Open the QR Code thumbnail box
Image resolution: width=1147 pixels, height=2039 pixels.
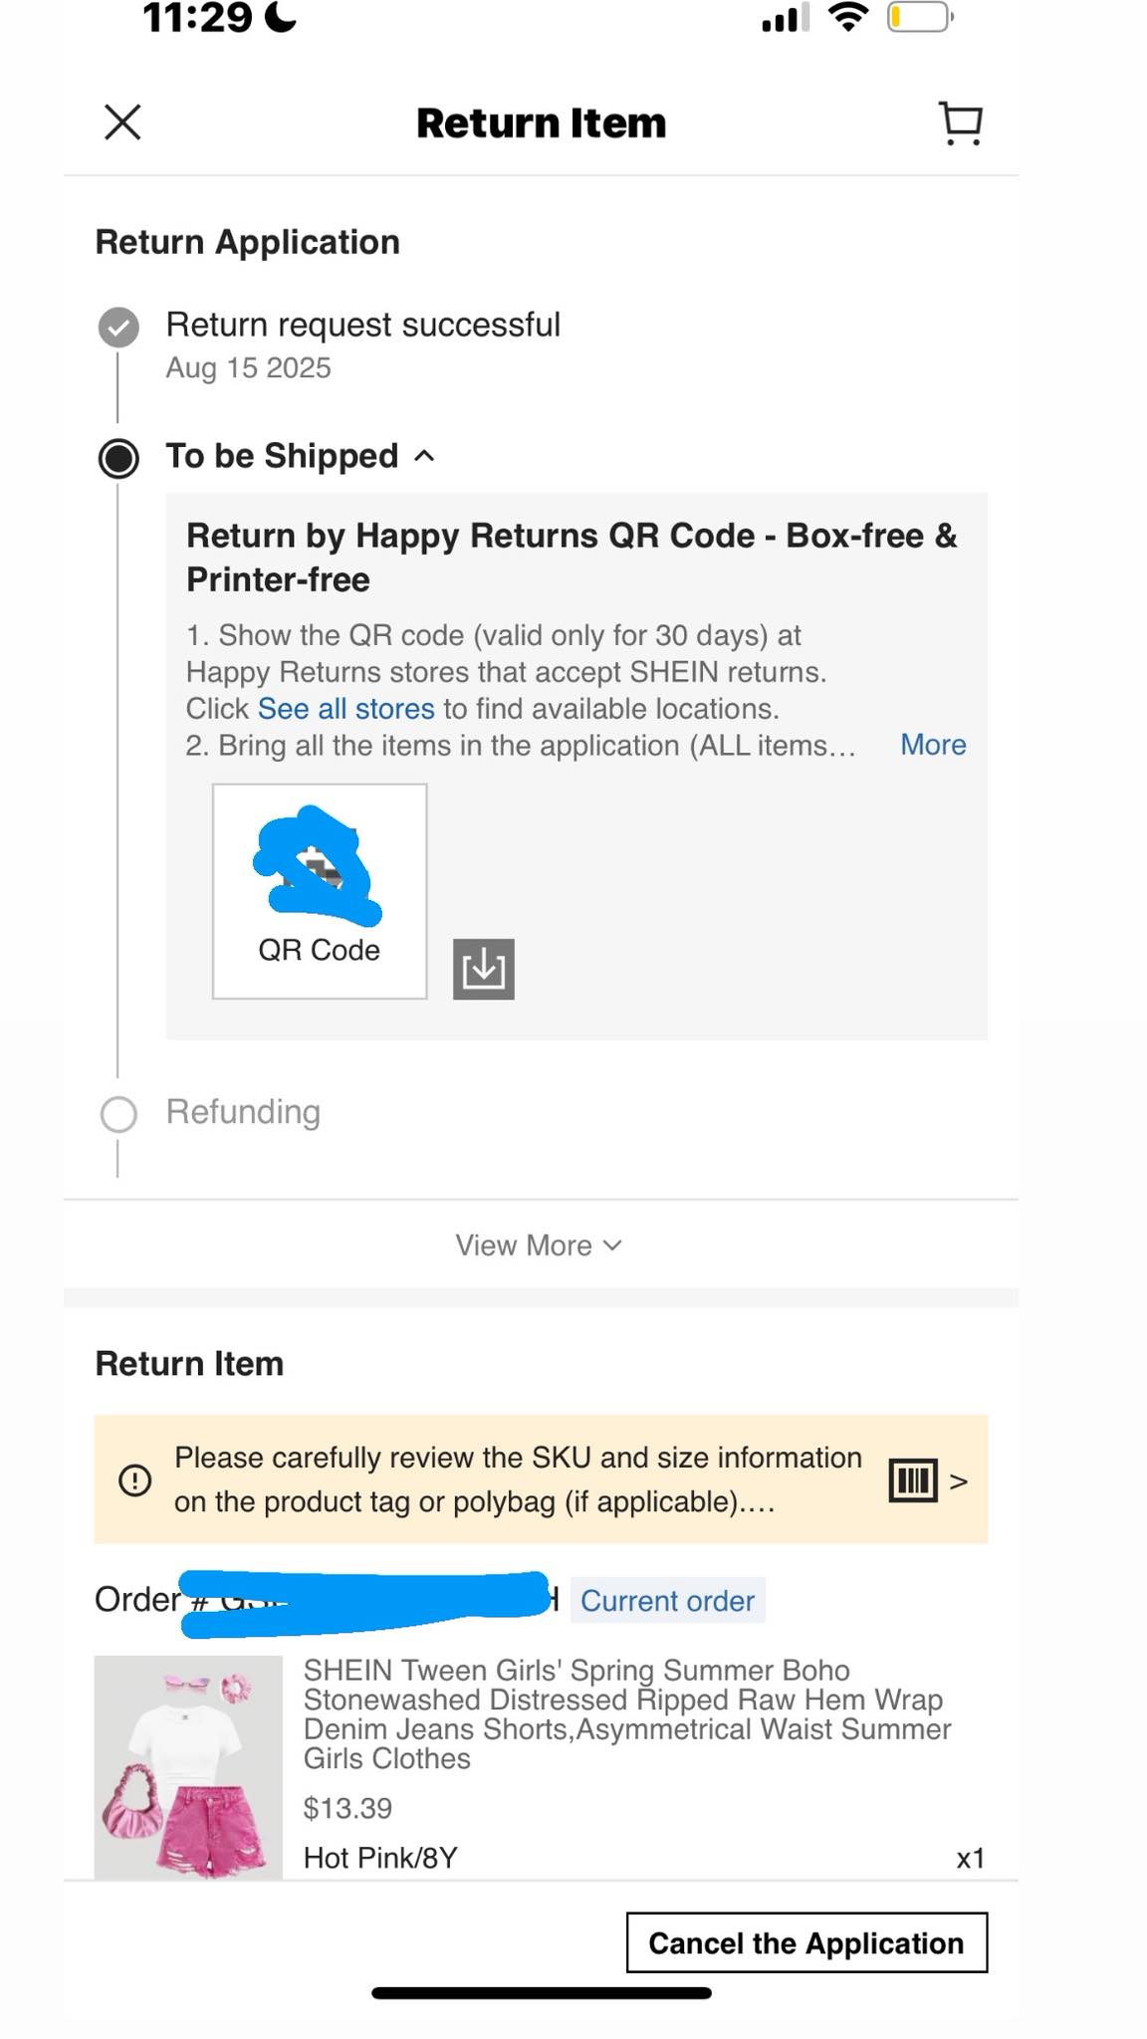(x=320, y=891)
